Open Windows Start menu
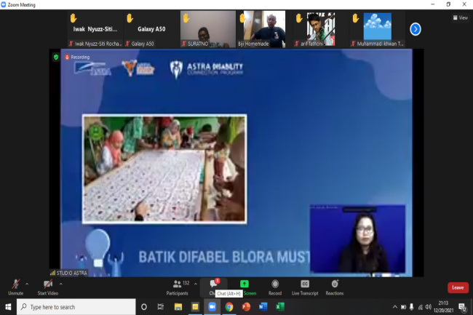 point(8,307)
